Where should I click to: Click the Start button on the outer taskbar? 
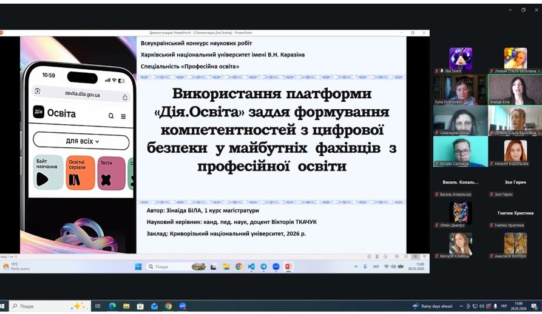2,306
